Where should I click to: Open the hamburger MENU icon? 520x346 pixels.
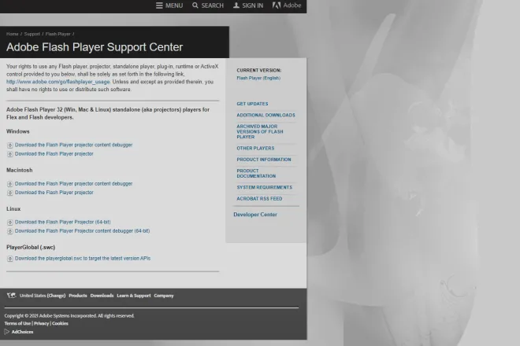(x=159, y=6)
